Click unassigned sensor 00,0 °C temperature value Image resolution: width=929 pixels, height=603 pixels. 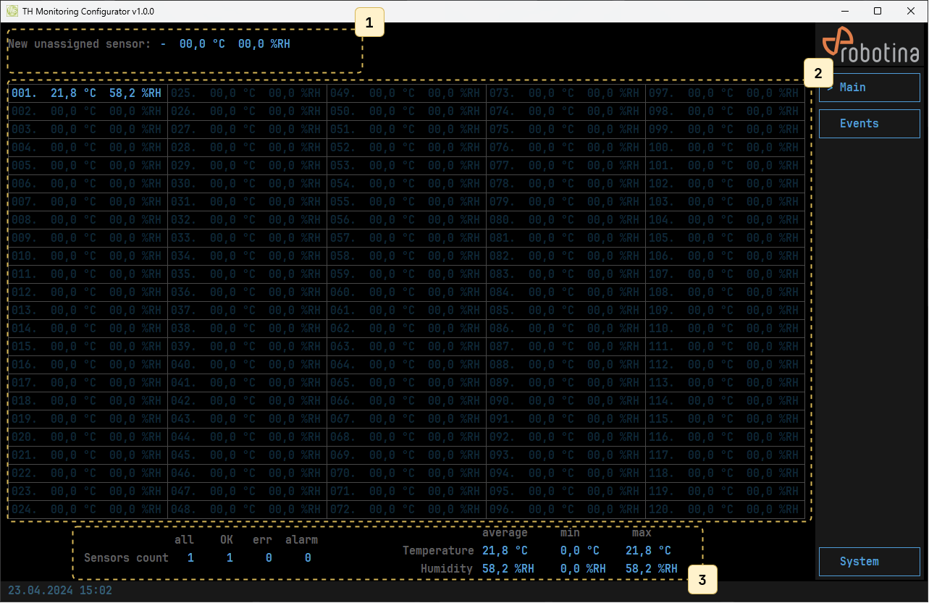[202, 44]
